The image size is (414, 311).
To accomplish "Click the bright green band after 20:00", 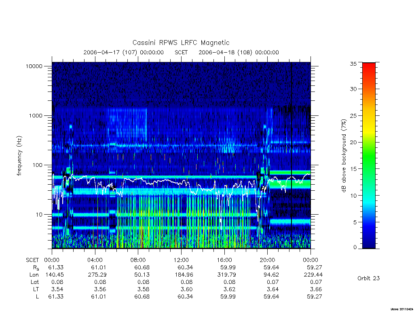I will (x=290, y=184).
